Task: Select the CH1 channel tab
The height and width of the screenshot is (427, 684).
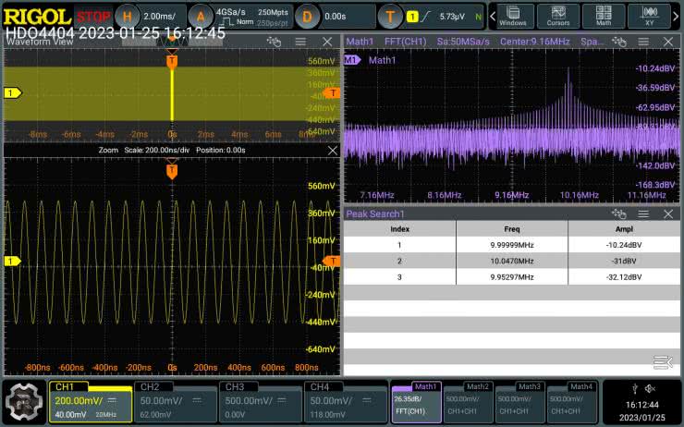Action: [x=89, y=401]
